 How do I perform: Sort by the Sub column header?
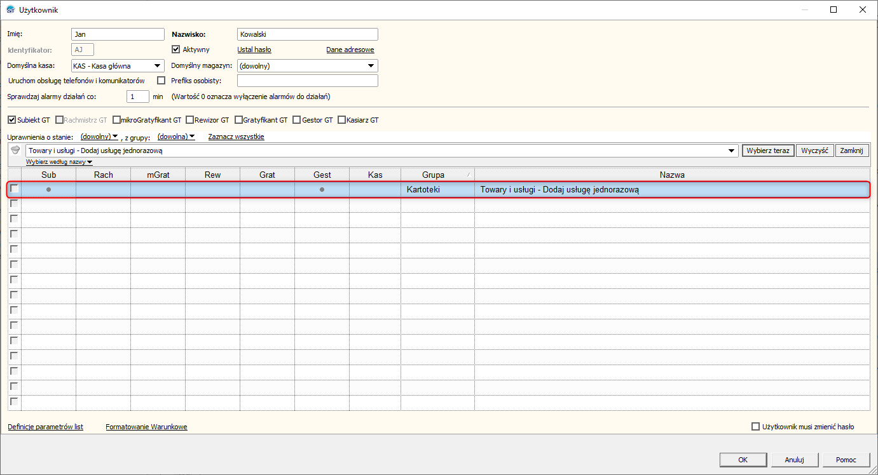point(49,175)
